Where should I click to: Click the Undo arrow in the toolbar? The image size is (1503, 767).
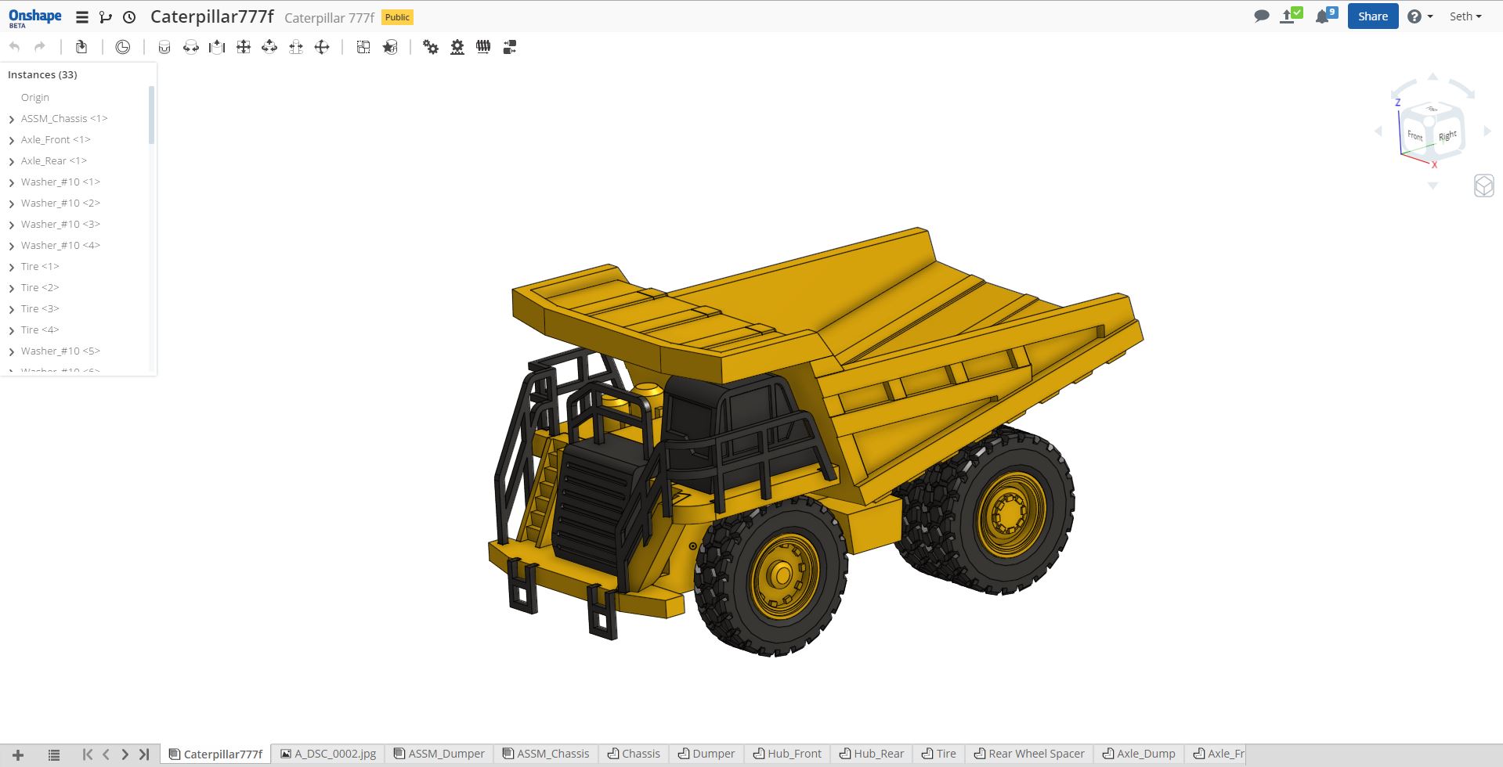coord(14,47)
